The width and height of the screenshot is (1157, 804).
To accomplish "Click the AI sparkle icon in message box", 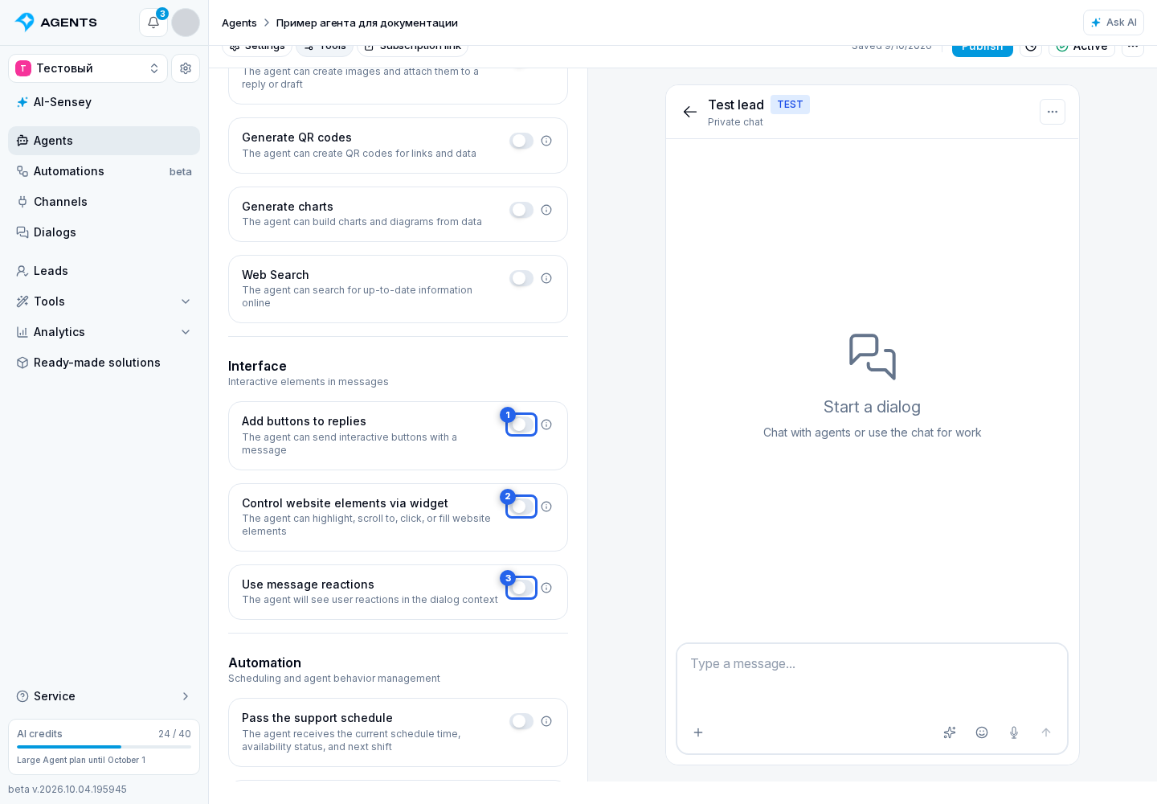I will tap(950, 732).
